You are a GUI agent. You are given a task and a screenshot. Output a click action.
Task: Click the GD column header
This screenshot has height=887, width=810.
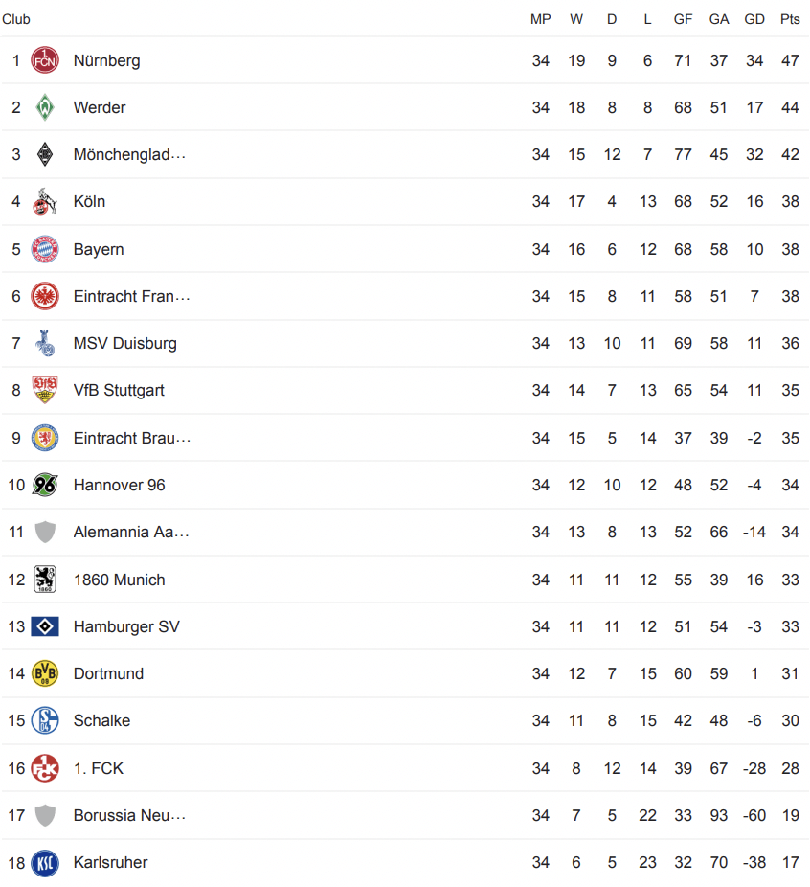(x=754, y=19)
